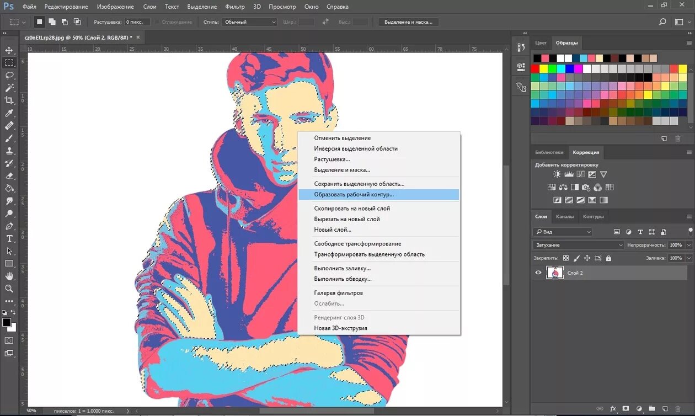Image resolution: width=695 pixels, height=416 pixels.
Task: Click the Выделение и маска button
Action: click(x=408, y=22)
